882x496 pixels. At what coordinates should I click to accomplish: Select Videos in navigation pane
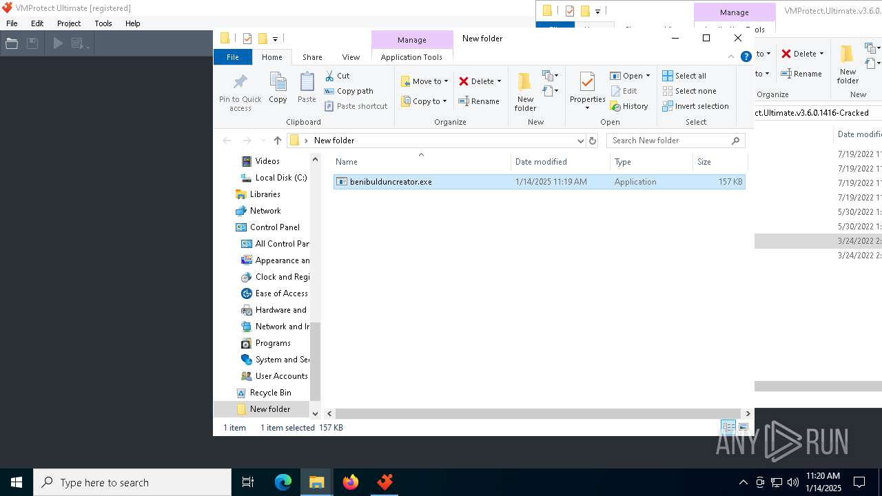(267, 161)
